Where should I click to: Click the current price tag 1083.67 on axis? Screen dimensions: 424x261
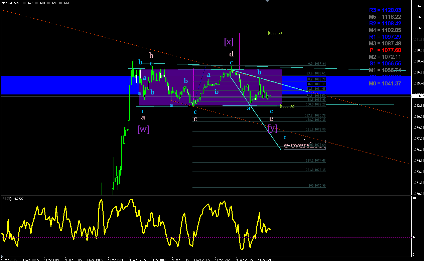(418, 96)
